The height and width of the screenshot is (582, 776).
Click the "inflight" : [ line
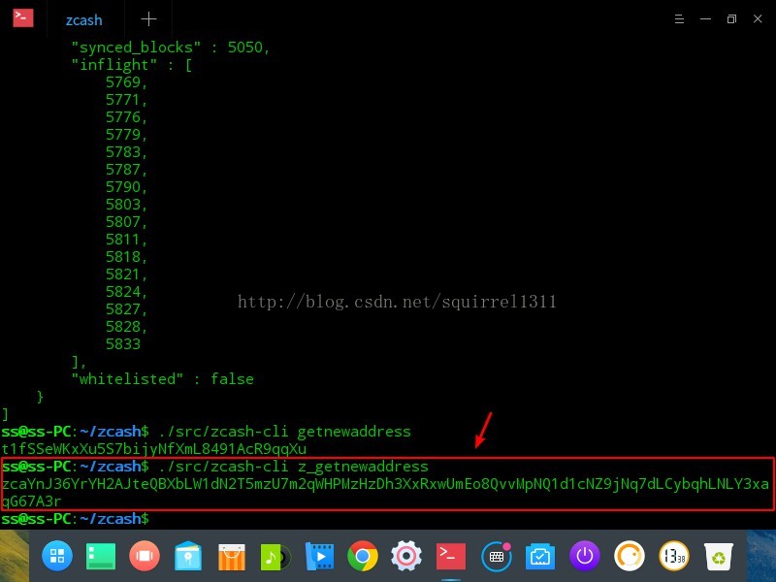[132, 65]
